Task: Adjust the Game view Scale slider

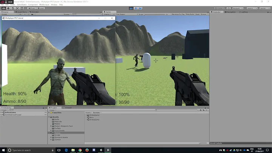Action: [155, 14]
